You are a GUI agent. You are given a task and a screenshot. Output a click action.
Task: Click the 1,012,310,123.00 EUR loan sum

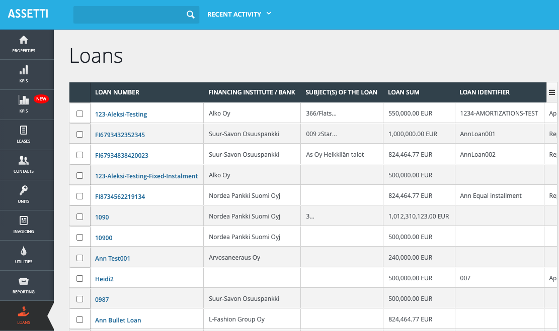coord(419,216)
